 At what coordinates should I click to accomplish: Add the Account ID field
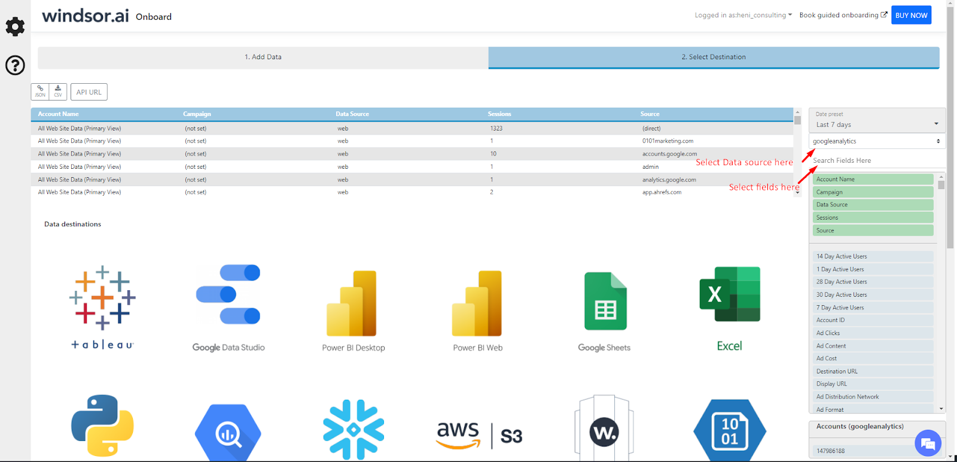[x=873, y=320]
